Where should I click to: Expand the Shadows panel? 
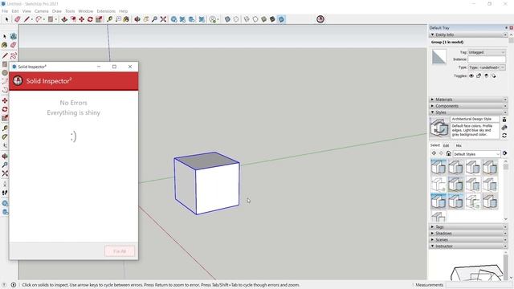click(x=432, y=234)
